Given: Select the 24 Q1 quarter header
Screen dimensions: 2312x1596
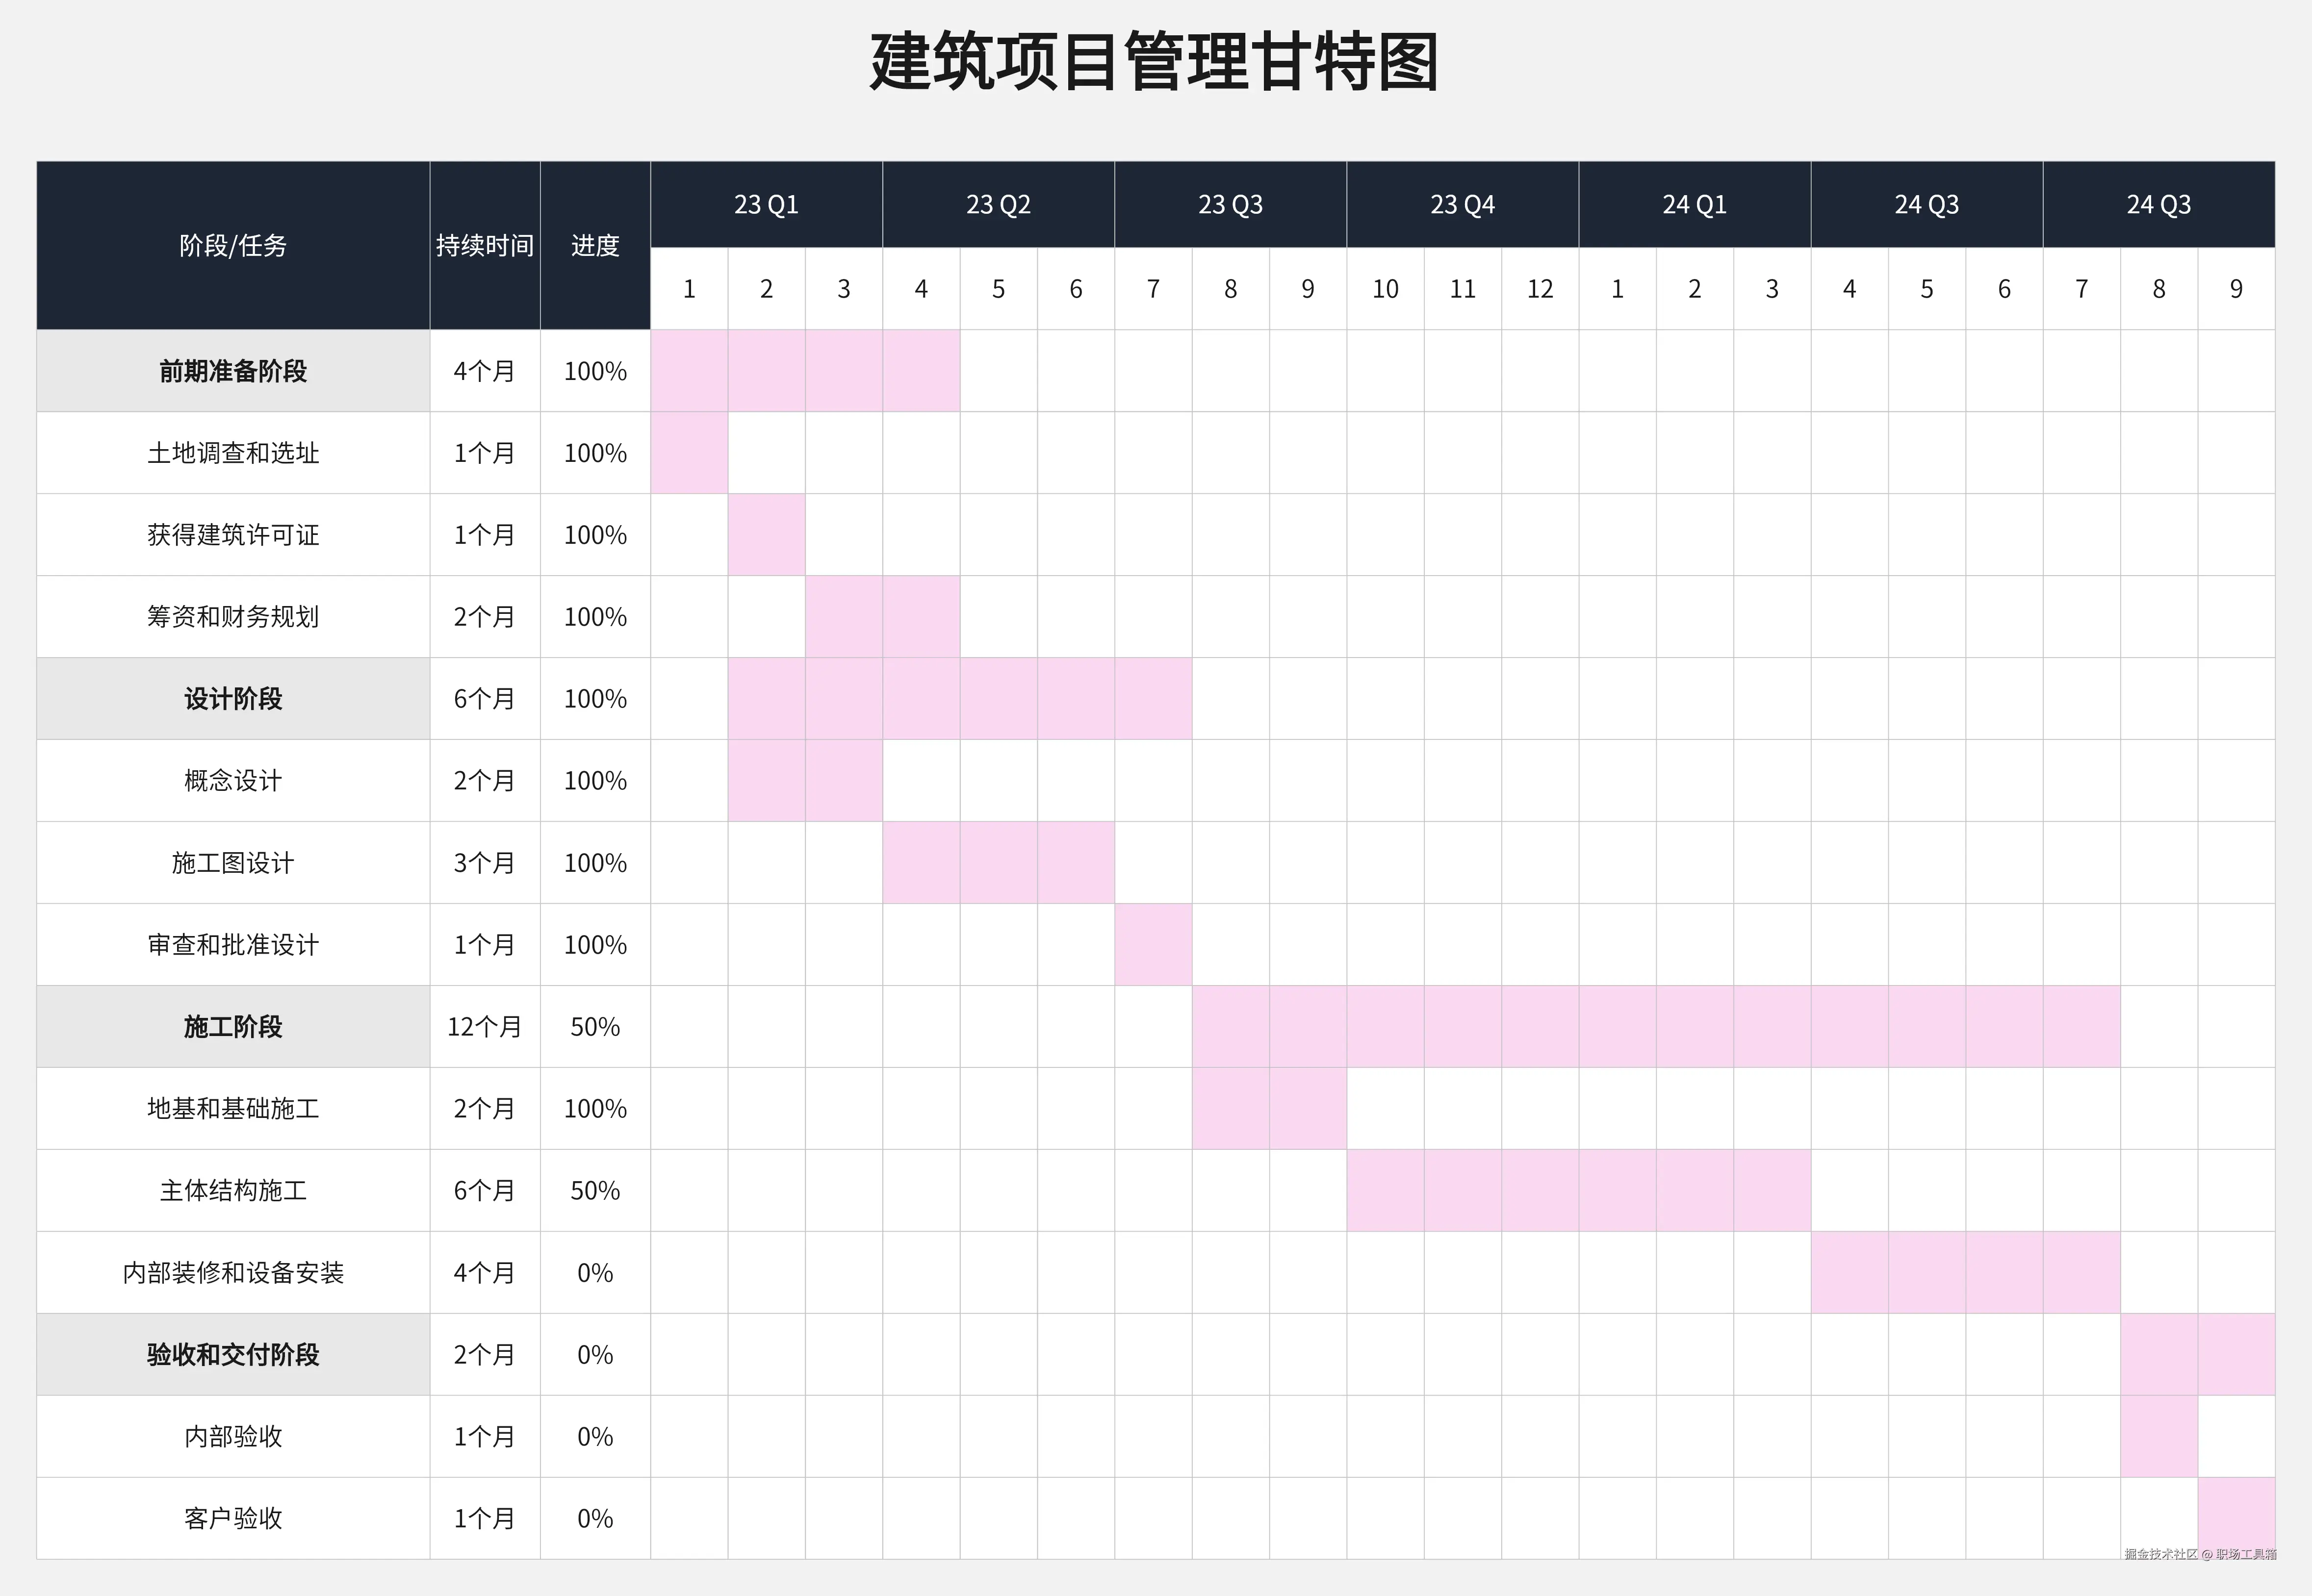Looking at the screenshot, I should tap(1694, 204).
